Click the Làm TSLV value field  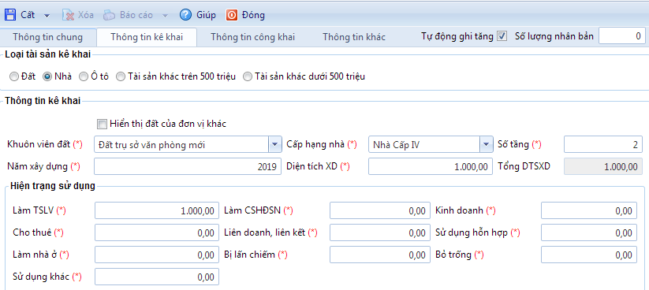pyautogui.click(x=156, y=210)
